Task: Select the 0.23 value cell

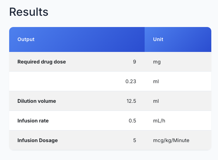Action: click(131, 81)
